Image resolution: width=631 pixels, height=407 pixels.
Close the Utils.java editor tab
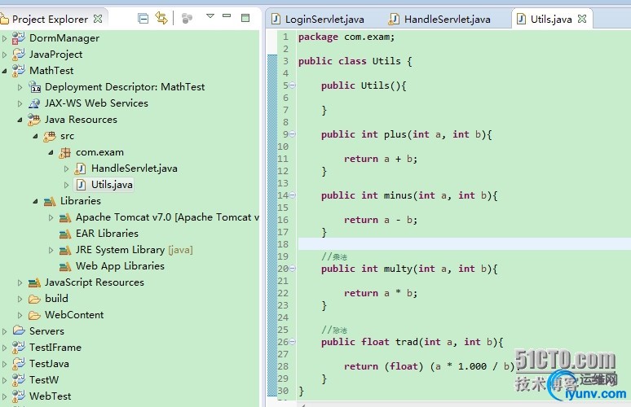(x=582, y=19)
